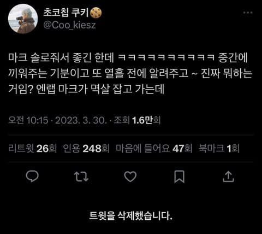This screenshot has width=262, height=234.
Task: Open the 초코칩 쿠키 profile avatar
Action: 23,19
